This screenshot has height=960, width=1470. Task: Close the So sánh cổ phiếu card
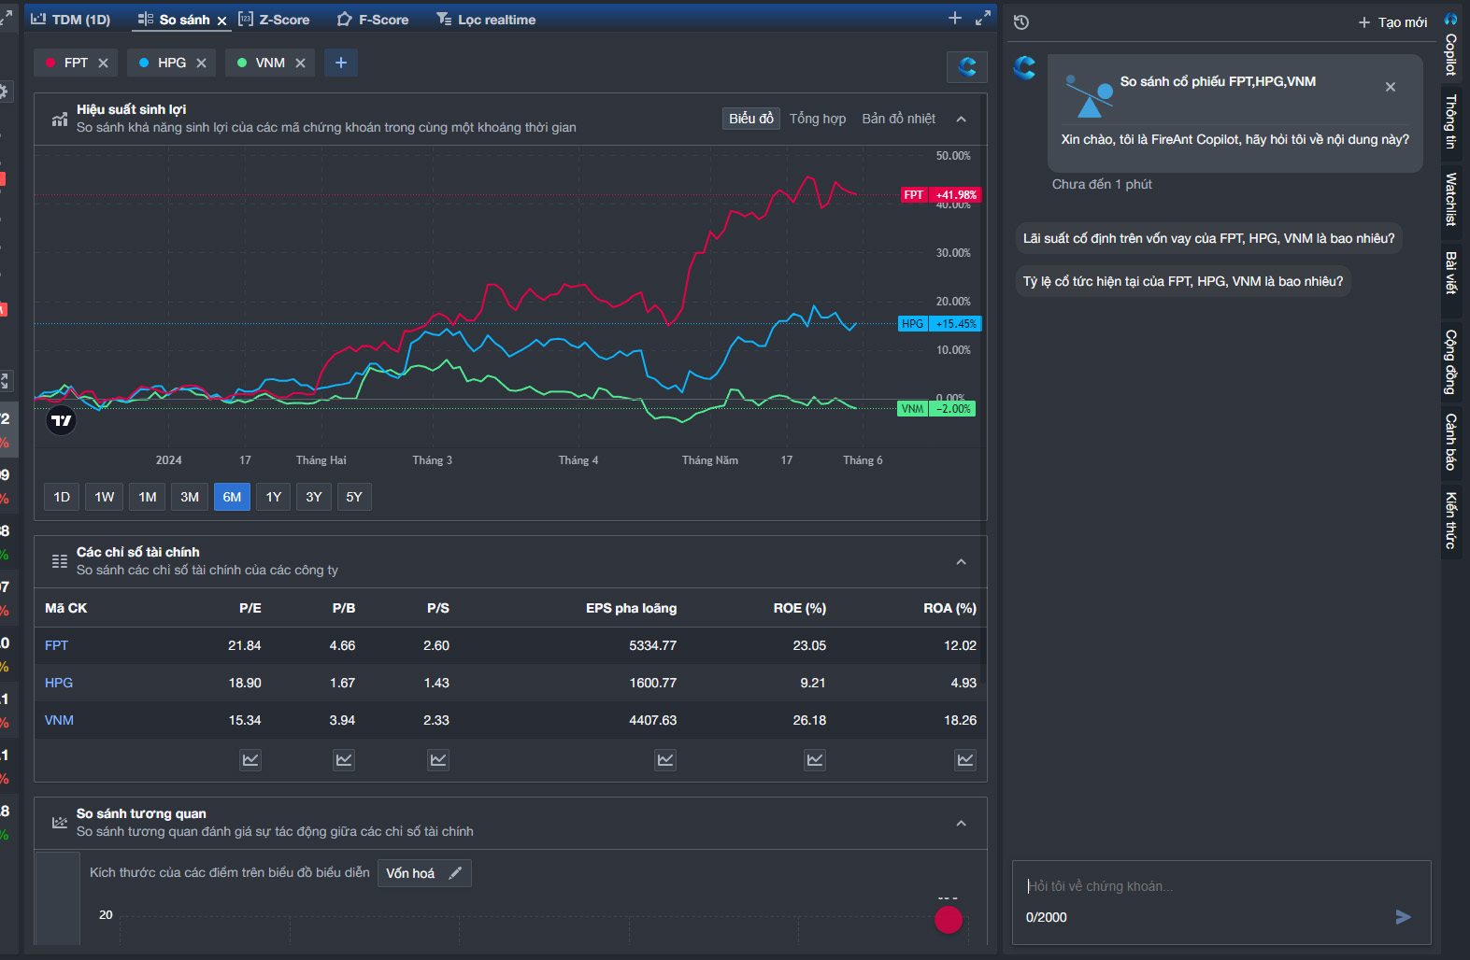click(x=1391, y=87)
